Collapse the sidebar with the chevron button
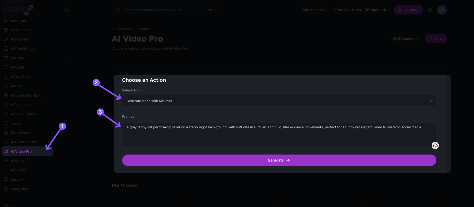The height and width of the screenshot is (207, 474). tap(67, 10)
